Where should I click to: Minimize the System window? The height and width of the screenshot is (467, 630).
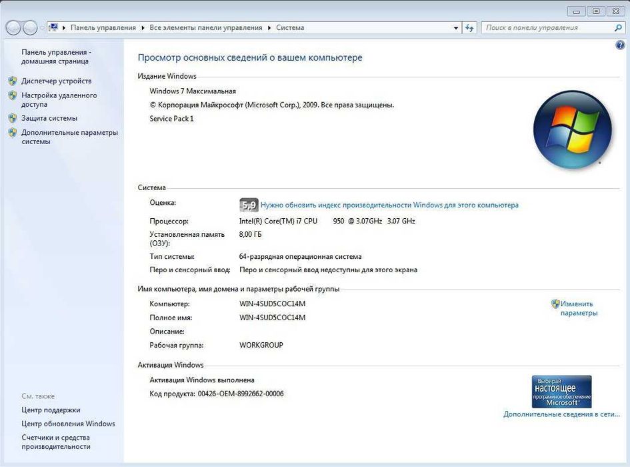pos(576,11)
